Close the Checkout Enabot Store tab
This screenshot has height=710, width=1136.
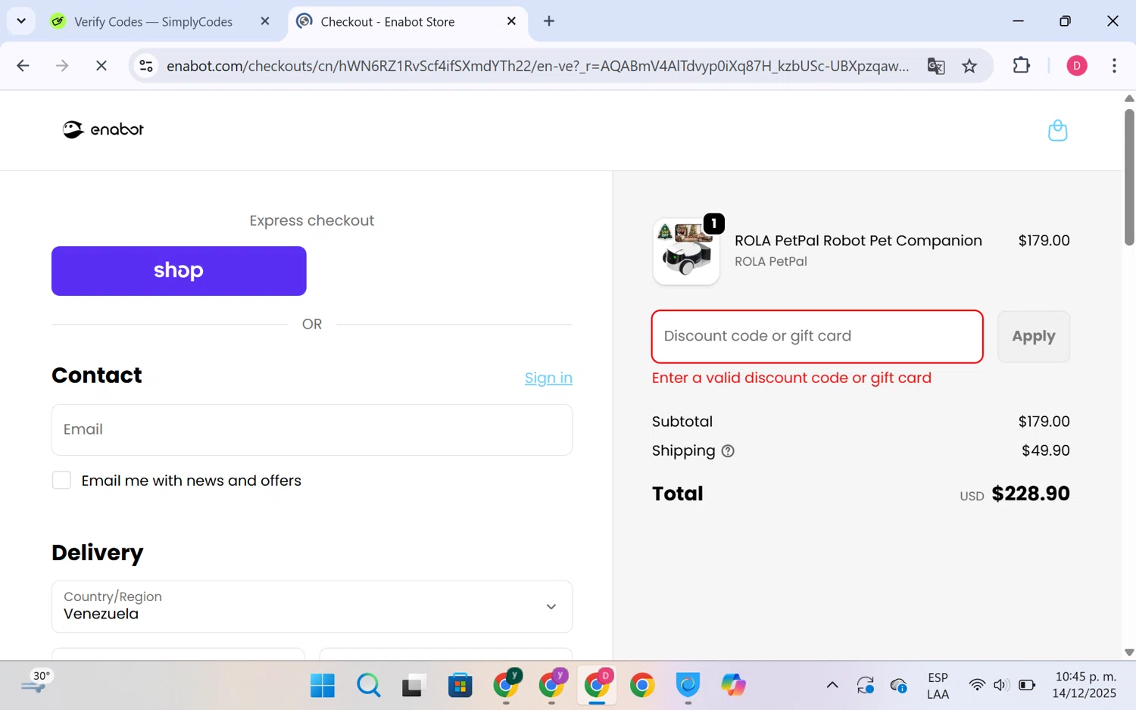tap(512, 21)
